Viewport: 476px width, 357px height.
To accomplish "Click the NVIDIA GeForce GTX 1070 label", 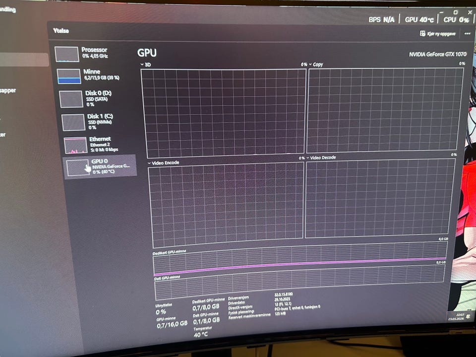I will pyautogui.click(x=437, y=55).
